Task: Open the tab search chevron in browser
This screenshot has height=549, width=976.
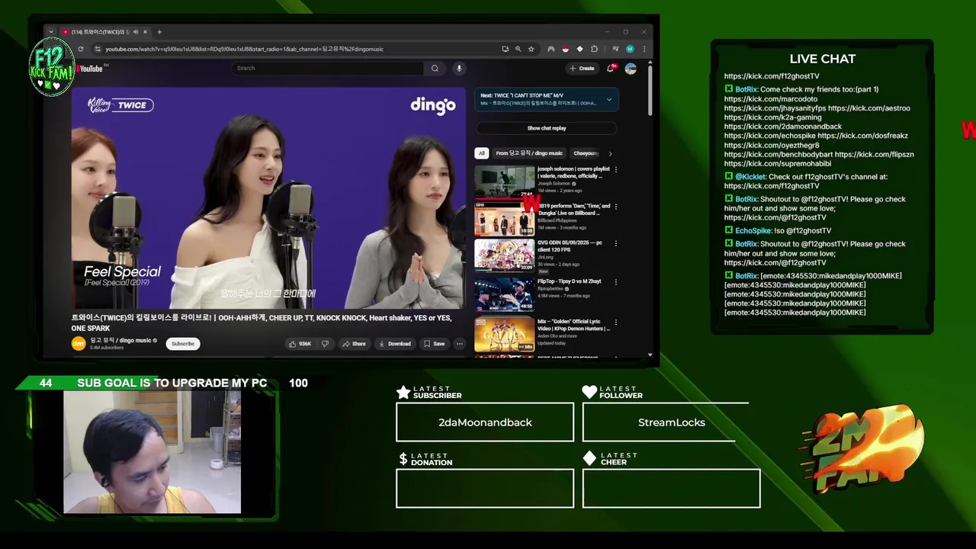Action: (x=51, y=32)
